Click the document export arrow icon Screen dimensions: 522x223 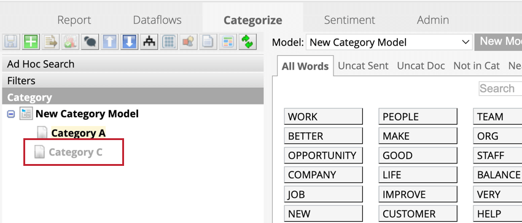click(x=50, y=42)
